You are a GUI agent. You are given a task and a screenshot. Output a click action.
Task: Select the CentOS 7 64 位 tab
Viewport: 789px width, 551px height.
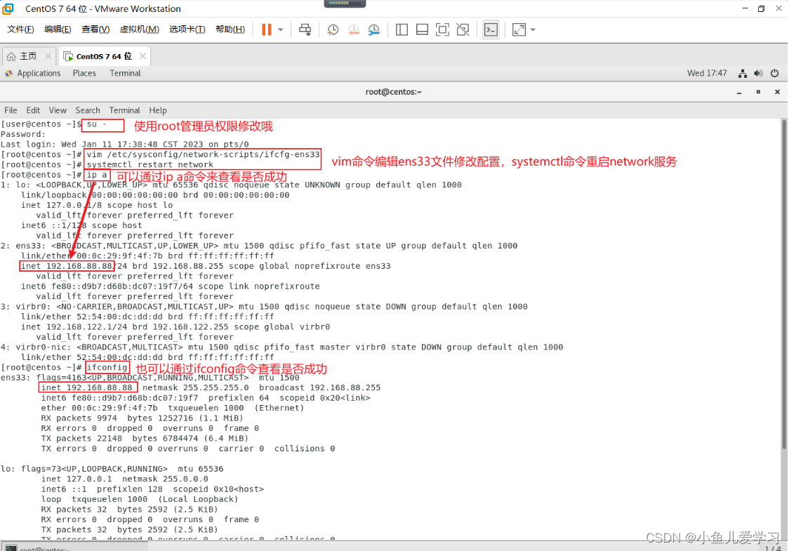(104, 56)
